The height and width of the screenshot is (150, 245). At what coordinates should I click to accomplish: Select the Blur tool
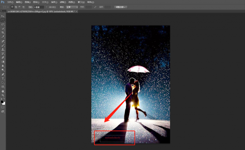point(3,66)
